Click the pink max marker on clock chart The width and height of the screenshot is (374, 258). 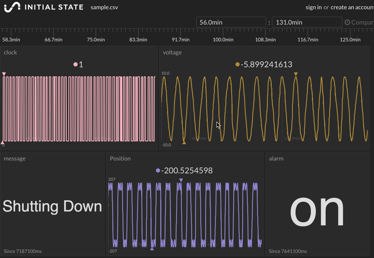pyautogui.click(x=4, y=74)
